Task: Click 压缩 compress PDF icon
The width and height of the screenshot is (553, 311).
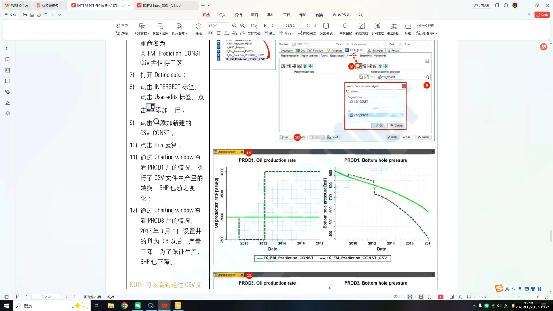Action: point(408,29)
